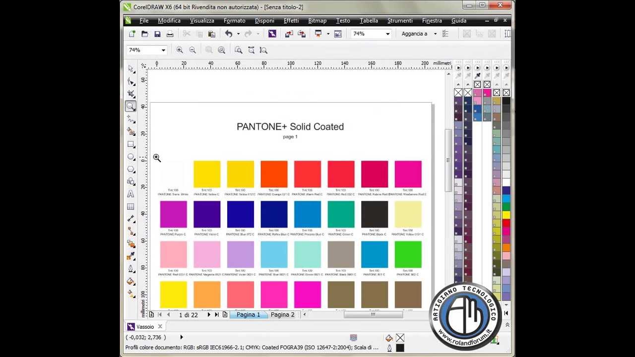
Task: Click the Paste clipboard icon
Action: [x=212, y=34]
